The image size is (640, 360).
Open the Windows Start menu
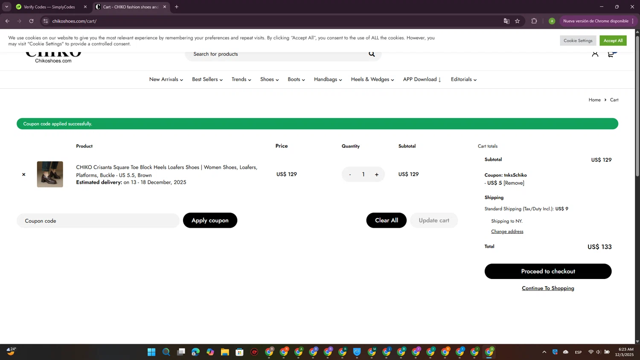tap(151, 352)
